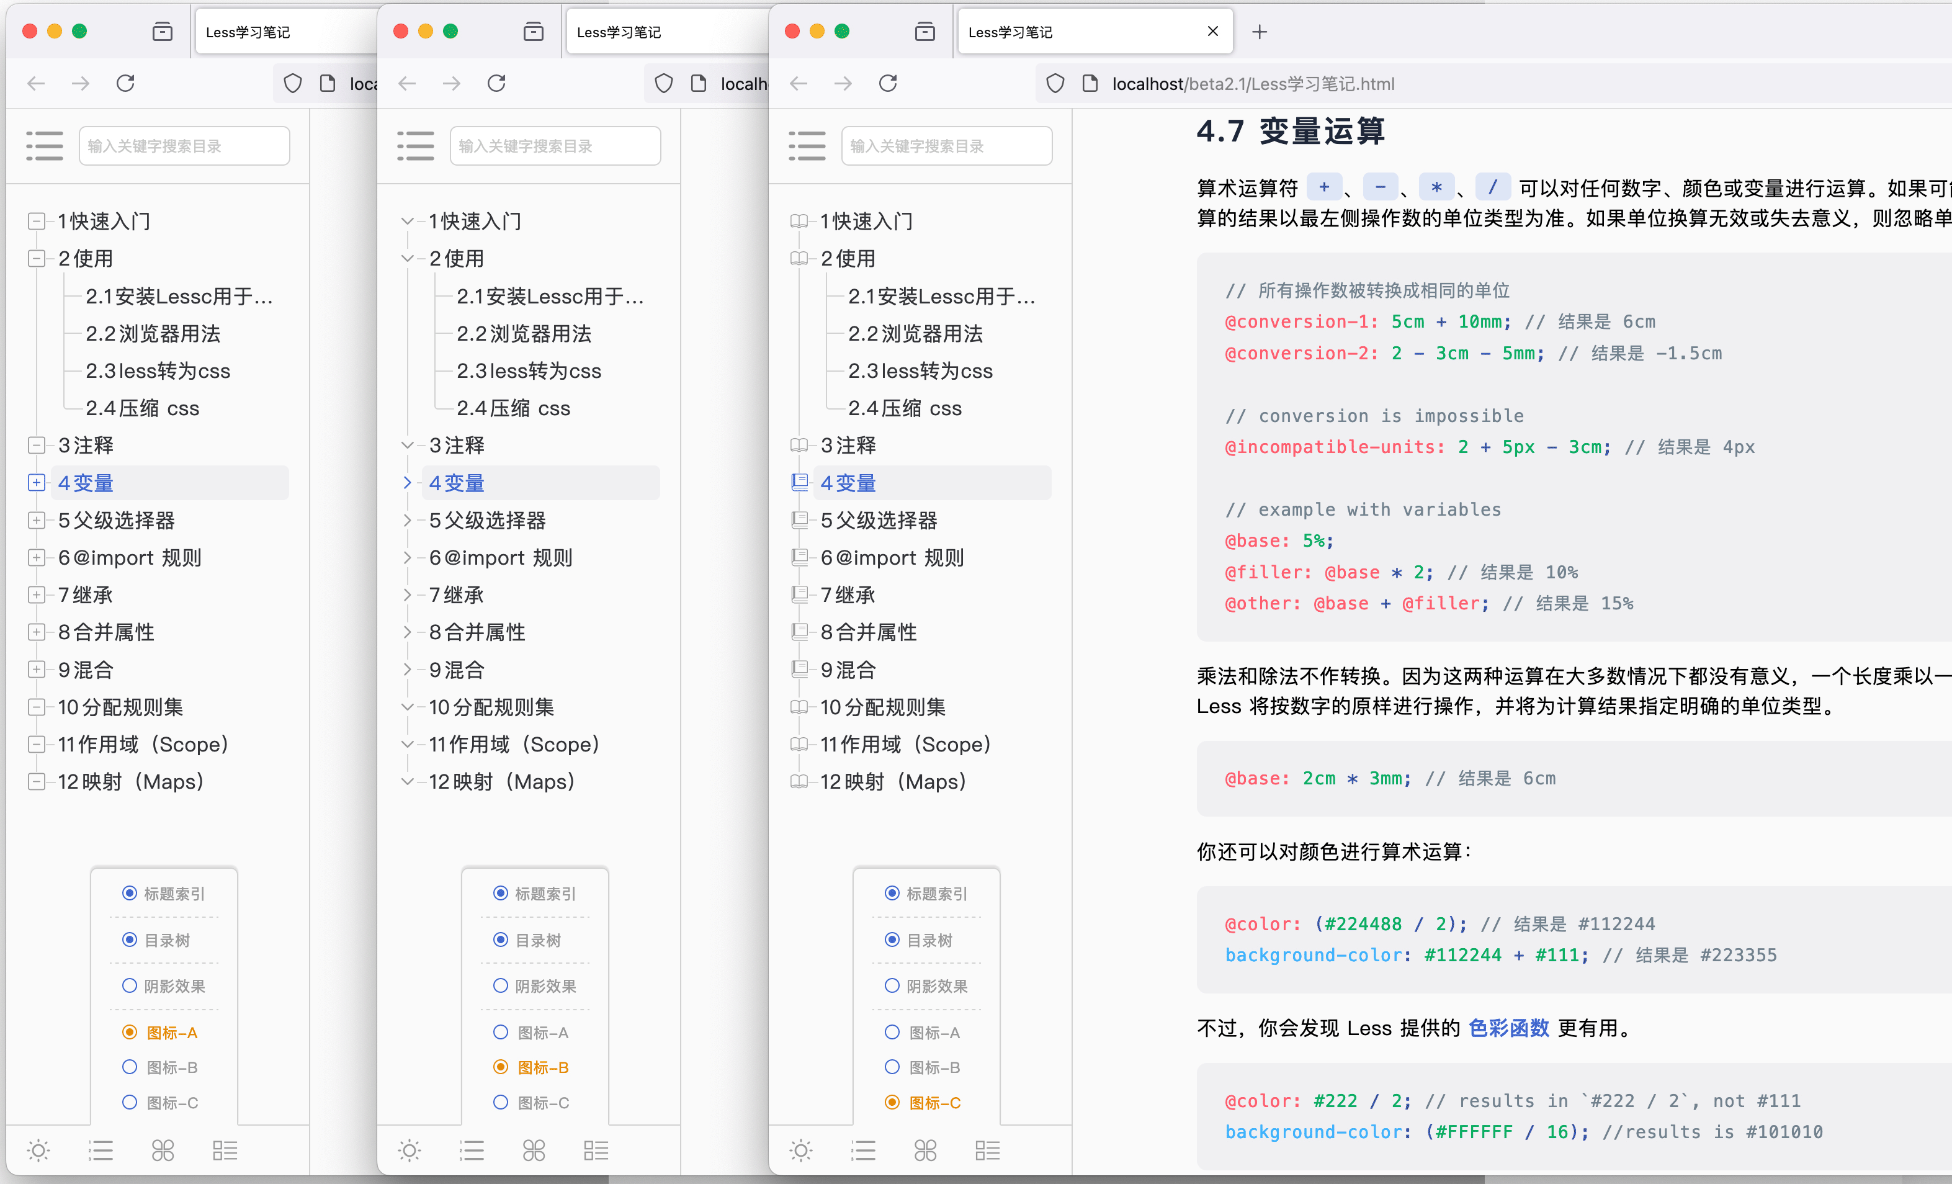Go to 2.3less转为css in rightmost tree
This screenshot has height=1184, width=1952.
pos(920,371)
